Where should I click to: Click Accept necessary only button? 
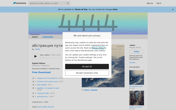point(87,73)
